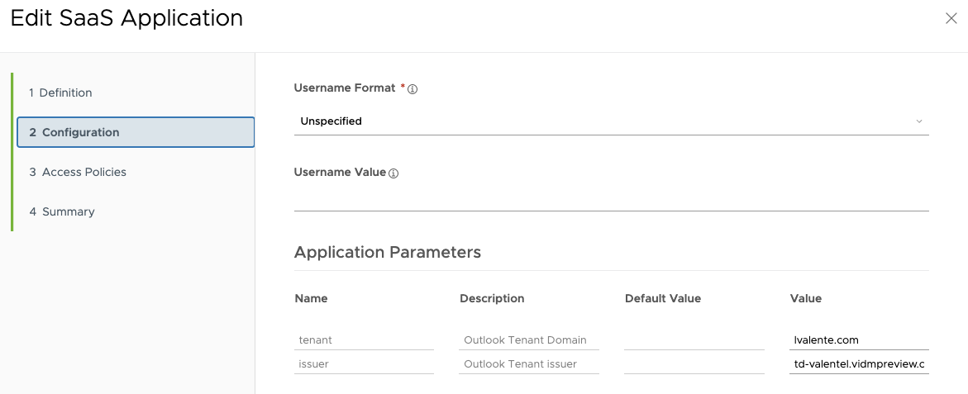
Task: Click the Username Format info icon
Action: (x=413, y=88)
